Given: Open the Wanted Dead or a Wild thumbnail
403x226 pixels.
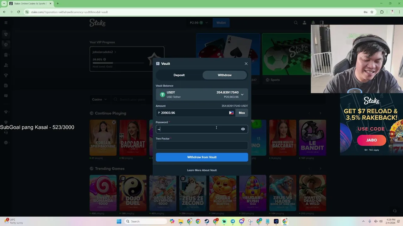Looking at the screenshot, I should (x=312, y=193).
